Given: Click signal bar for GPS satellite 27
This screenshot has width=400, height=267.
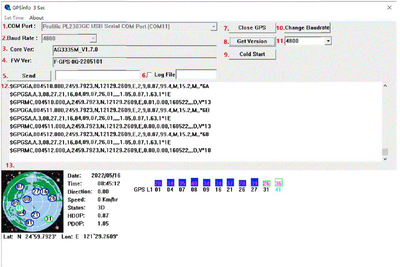Looking at the screenshot, I should point(254,182).
